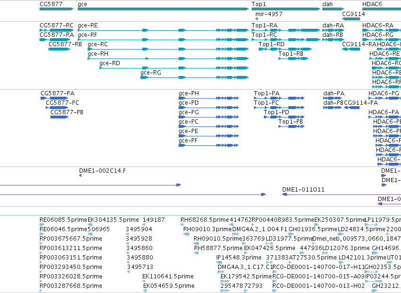Click the Top1-RA transcript label

pos(264,25)
